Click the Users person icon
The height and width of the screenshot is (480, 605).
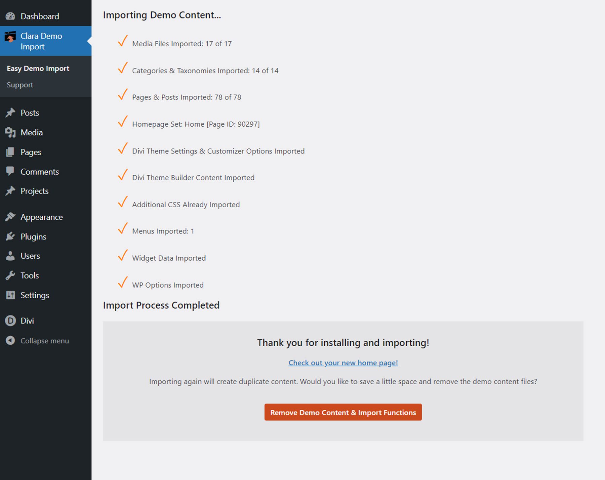point(10,256)
